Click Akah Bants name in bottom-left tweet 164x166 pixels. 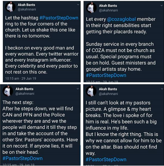25,89
